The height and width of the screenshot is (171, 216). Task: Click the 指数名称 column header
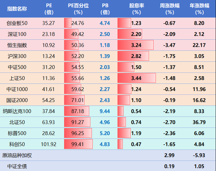[x=17, y=9]
